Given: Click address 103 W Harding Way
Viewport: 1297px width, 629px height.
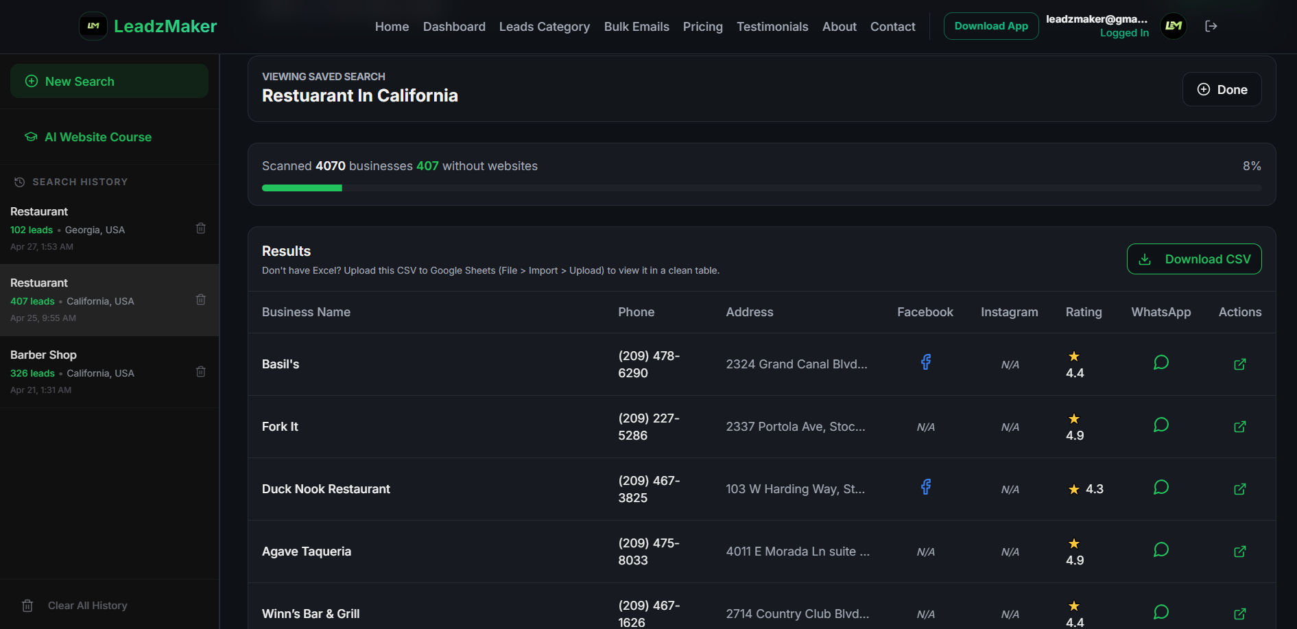Looking at the screenshot, I should point(796,489).
